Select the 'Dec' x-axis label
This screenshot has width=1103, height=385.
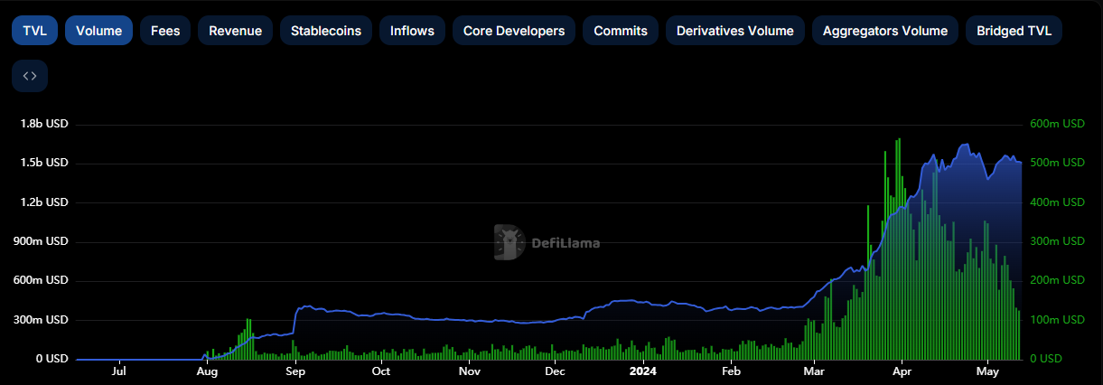click(x=555, y=371)
